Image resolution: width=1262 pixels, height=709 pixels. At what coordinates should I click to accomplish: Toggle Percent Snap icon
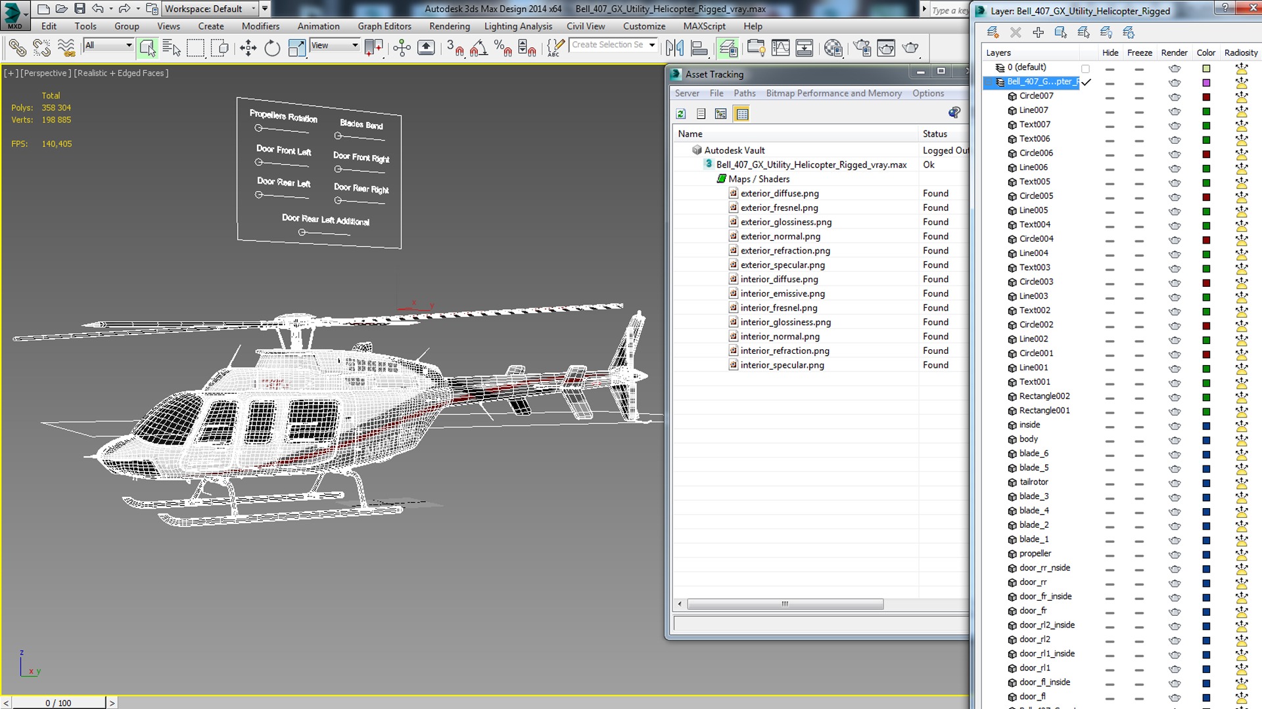[x=503, y=48]
